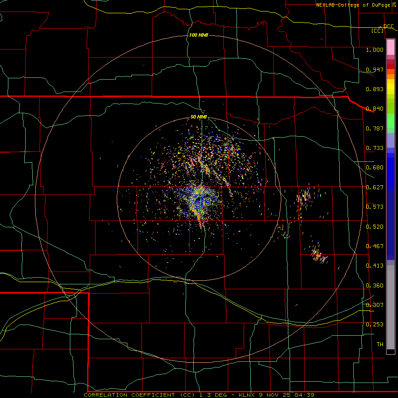Image resolution: width=398 pixels, height=398 pixels.
Task: Pick the pink band at the color bar top
Action: point(390,47)
